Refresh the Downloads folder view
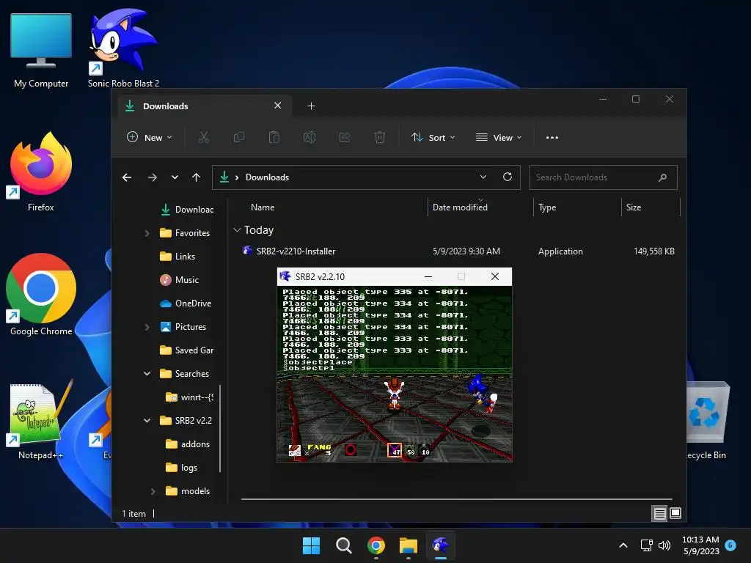751x563 pixels. [x=508, y=177]
